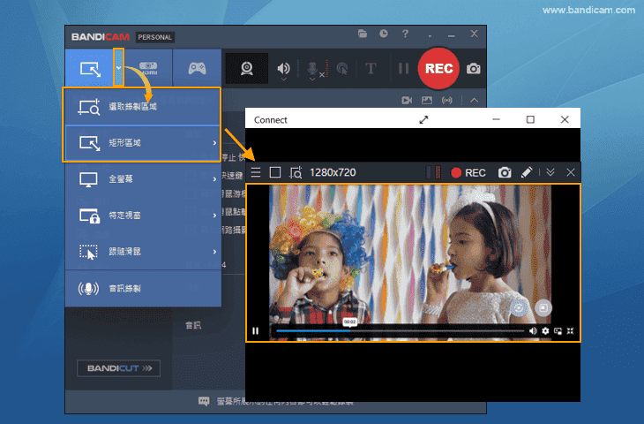Open the 音訊 sidebar tab
644x424 pixels.
(x=193, y=326)
